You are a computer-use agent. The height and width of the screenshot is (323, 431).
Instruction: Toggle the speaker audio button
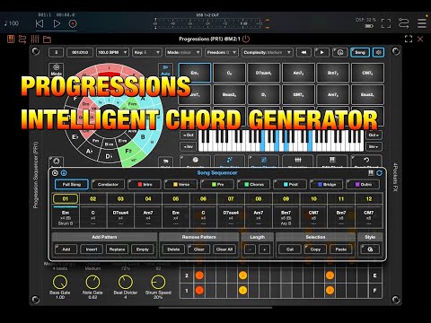[x=379, y=52]
